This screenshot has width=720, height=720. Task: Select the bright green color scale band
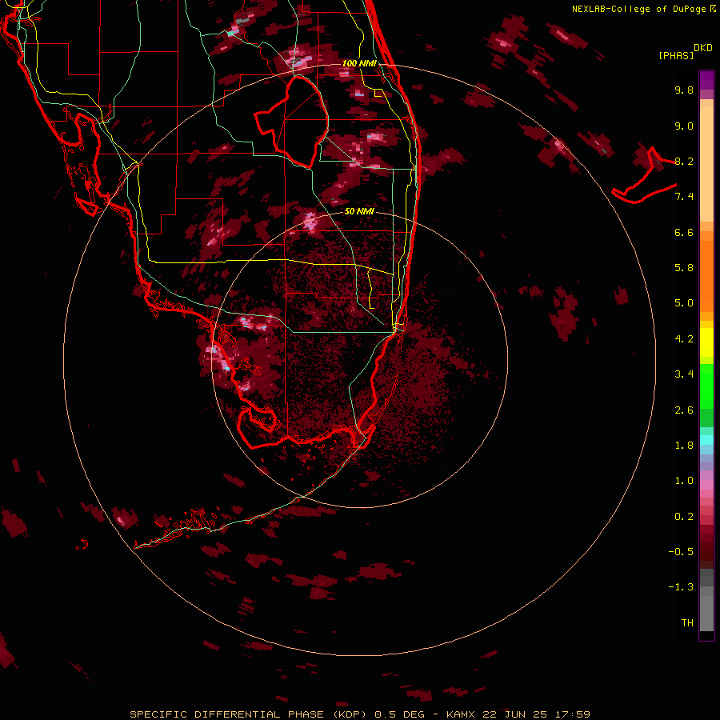(x=706, y=386)
